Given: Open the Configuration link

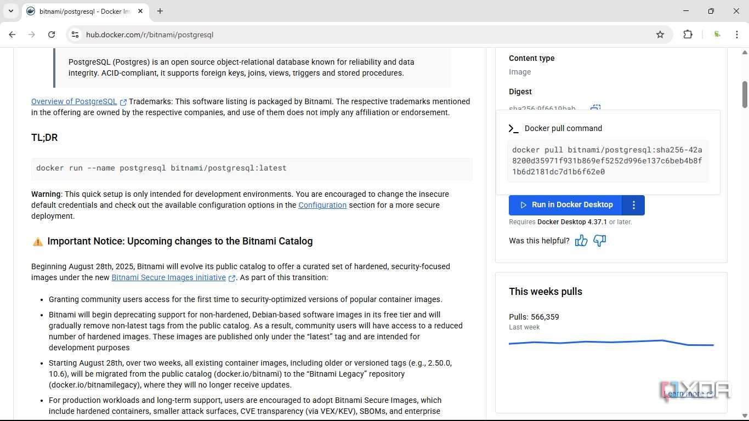Looking at the screenshot, I should pos(322,205).
